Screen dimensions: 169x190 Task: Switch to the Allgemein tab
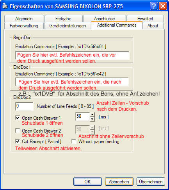(x=24, y=19)
